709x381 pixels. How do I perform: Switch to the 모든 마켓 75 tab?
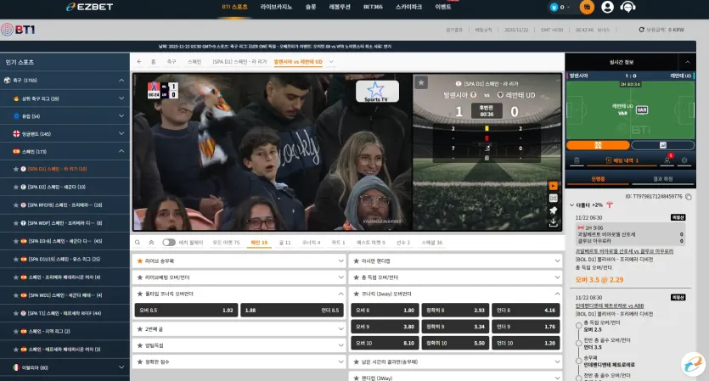click(226, 243)
